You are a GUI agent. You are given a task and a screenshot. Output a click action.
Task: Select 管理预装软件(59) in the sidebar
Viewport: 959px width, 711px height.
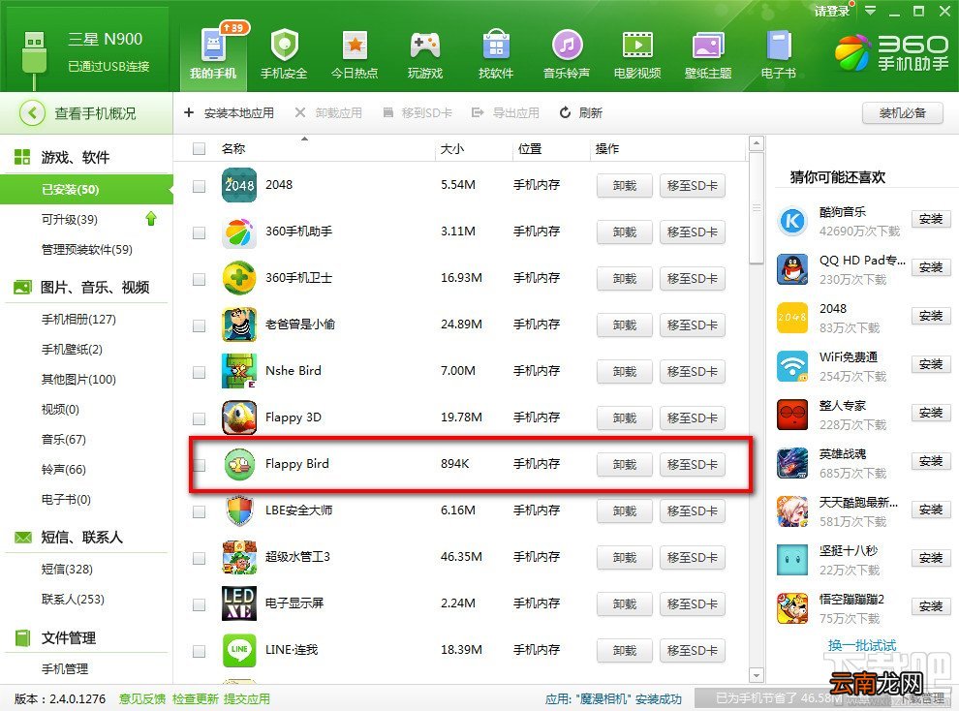[86, 249]
